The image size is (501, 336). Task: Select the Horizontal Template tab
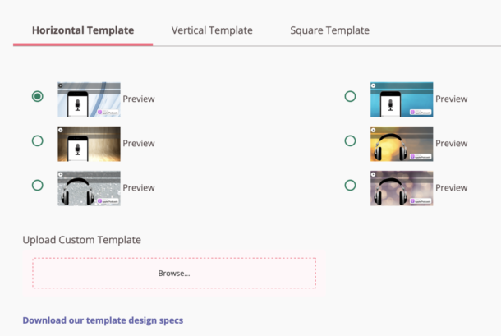coord(83,30)
